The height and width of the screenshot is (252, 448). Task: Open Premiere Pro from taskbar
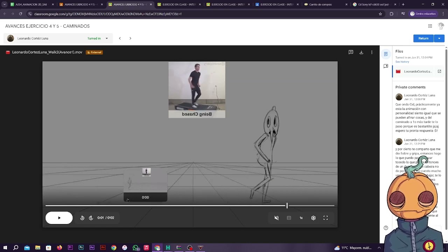coord(70,247)
